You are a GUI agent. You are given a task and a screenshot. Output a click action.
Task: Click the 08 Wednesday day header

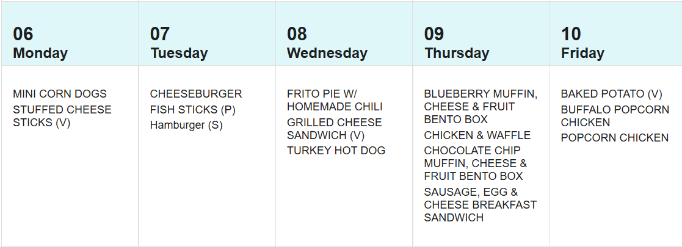(x=327, y=43)
